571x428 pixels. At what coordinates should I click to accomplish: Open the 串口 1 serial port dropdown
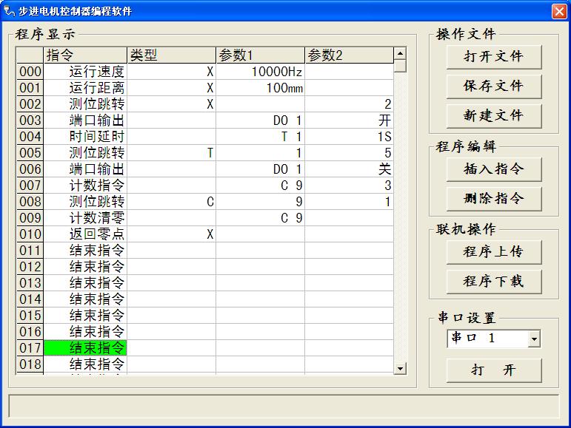point(534,339)
